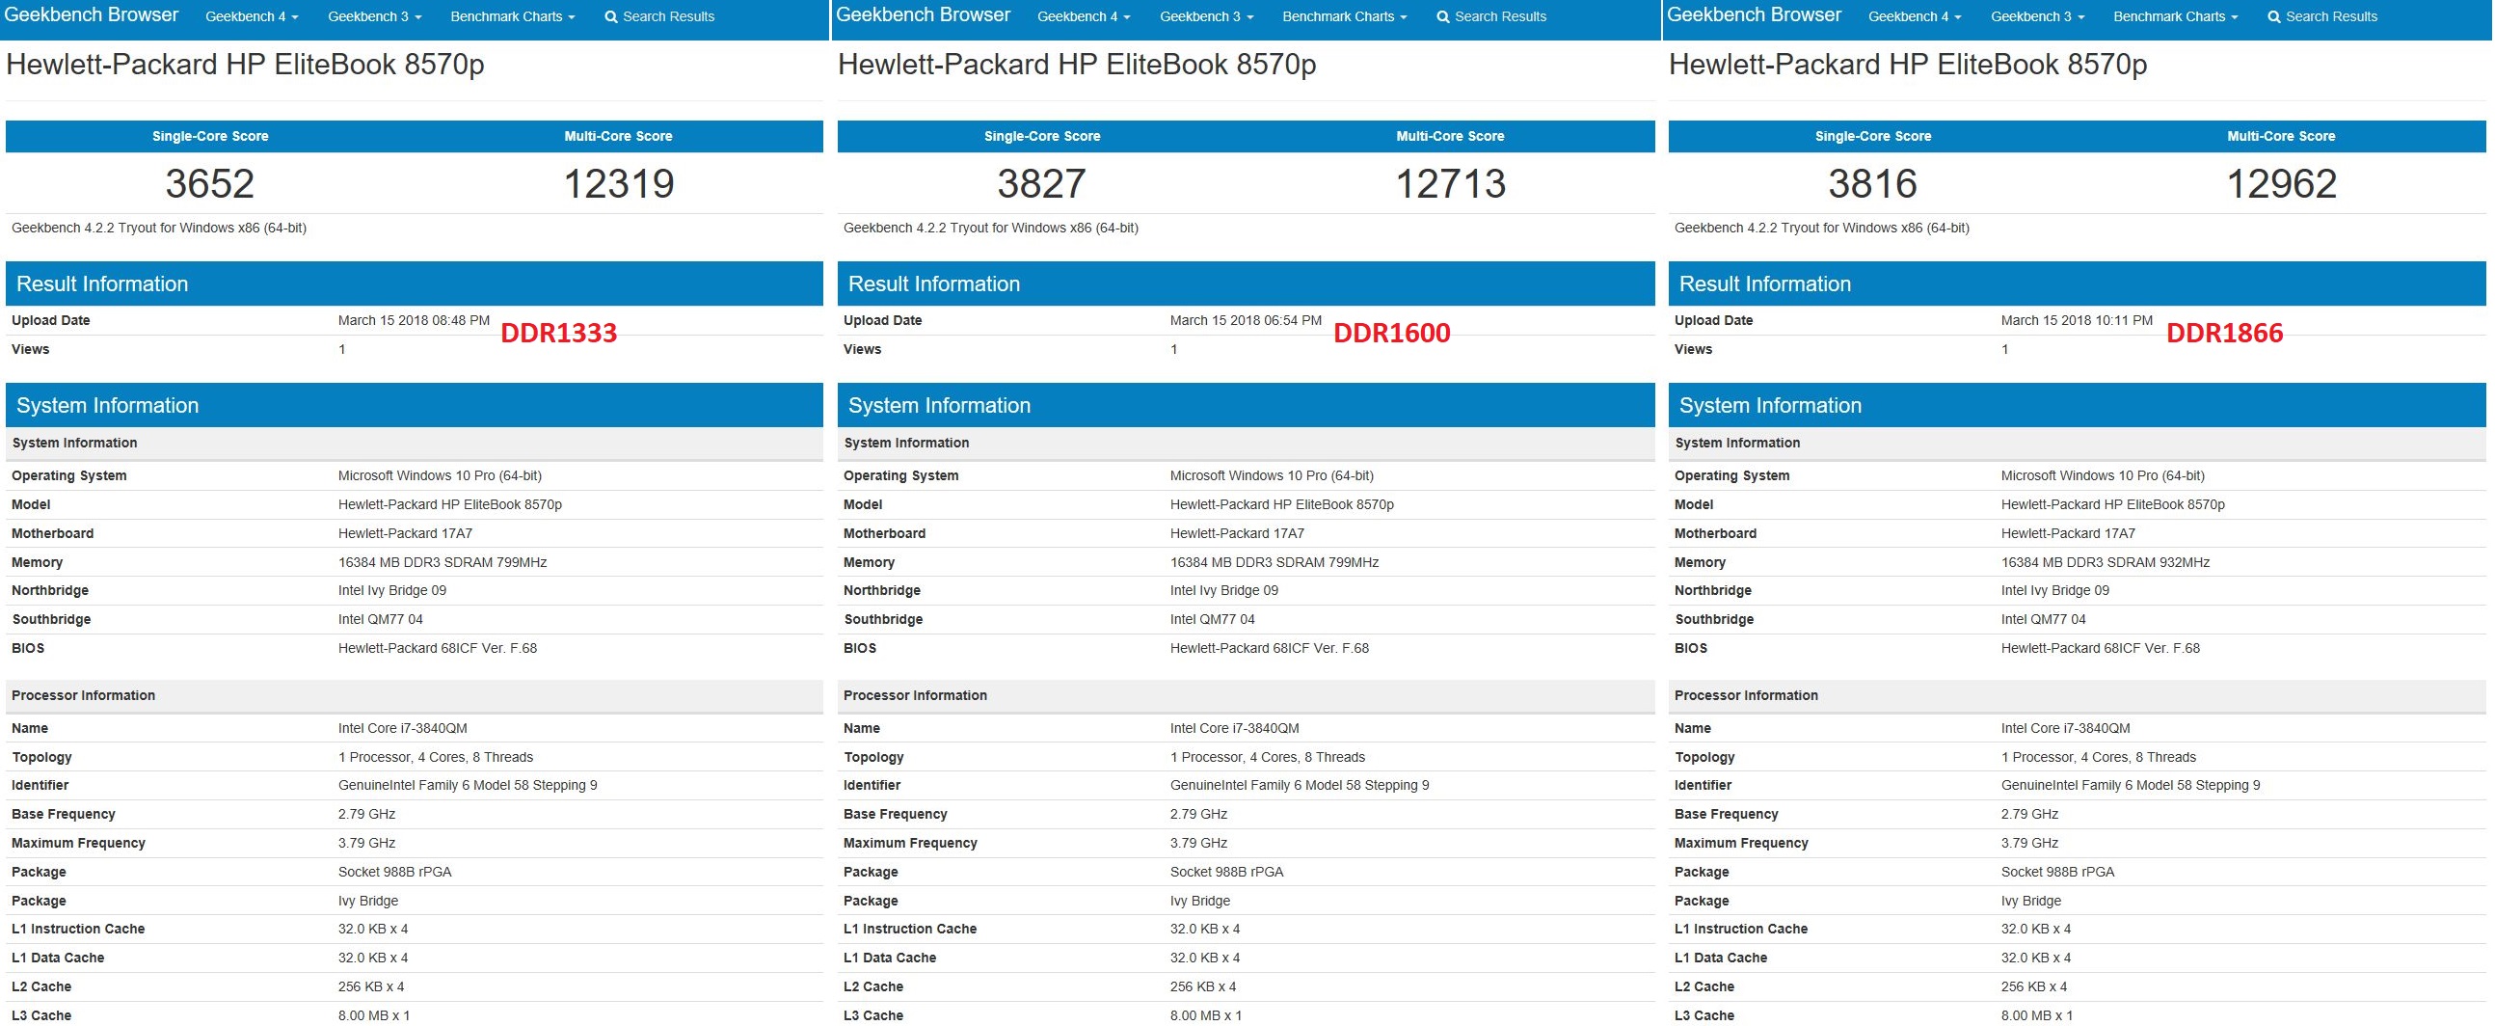Click the 799MHz memory value in the left page

443,563
